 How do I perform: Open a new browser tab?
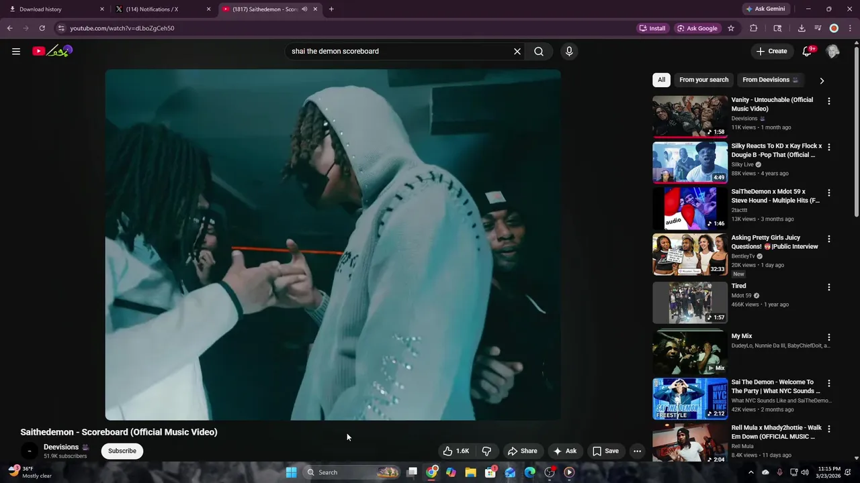pyautogui.click(x=331, y=9)
